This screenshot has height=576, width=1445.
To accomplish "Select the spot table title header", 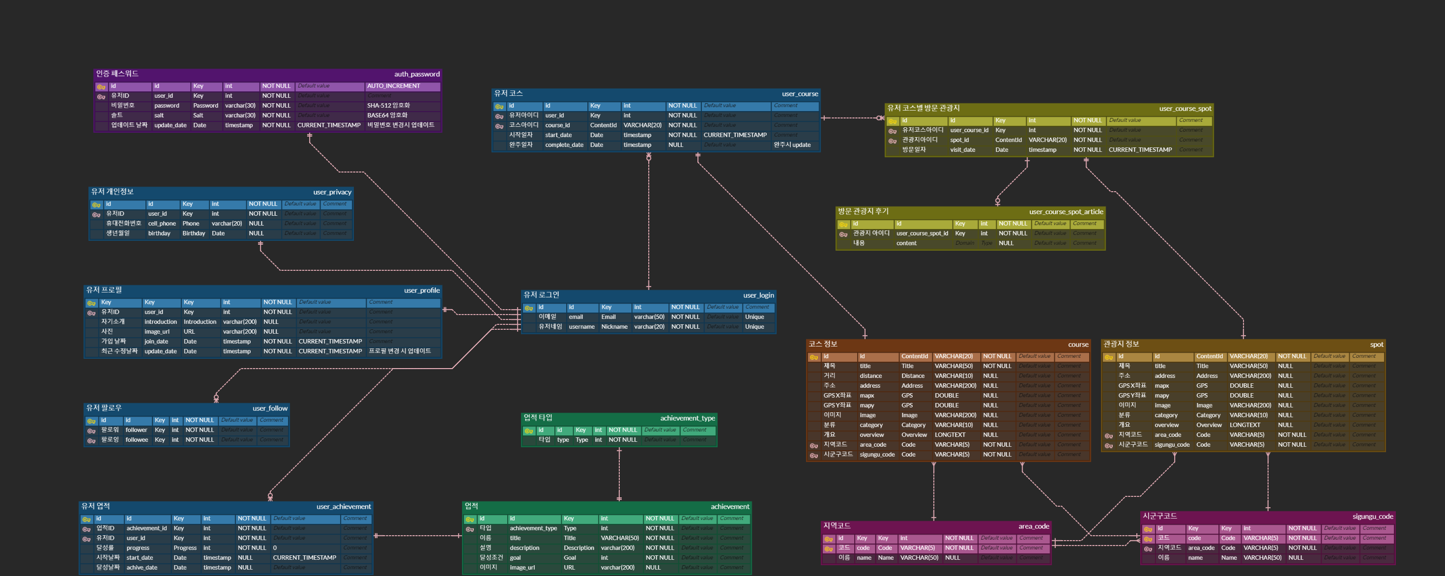I will [1376, 345].
